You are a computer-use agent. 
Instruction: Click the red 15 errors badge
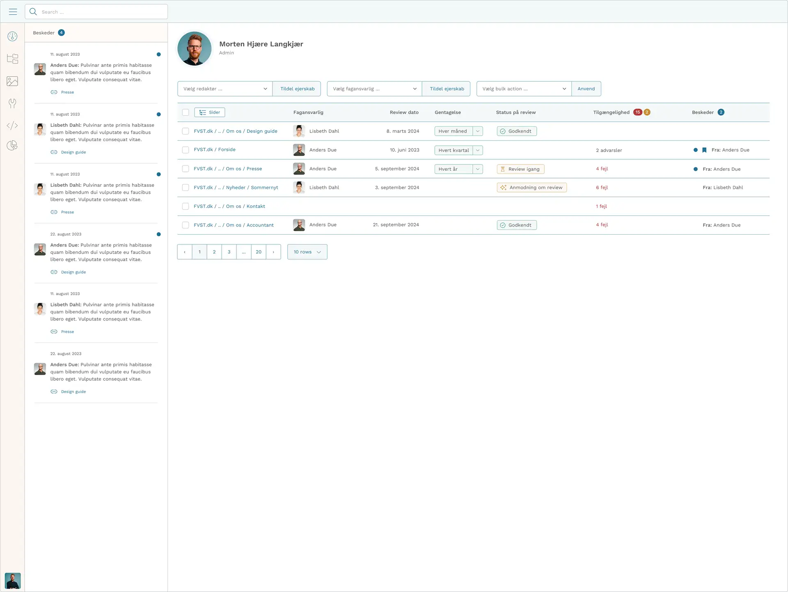[637, 112]
